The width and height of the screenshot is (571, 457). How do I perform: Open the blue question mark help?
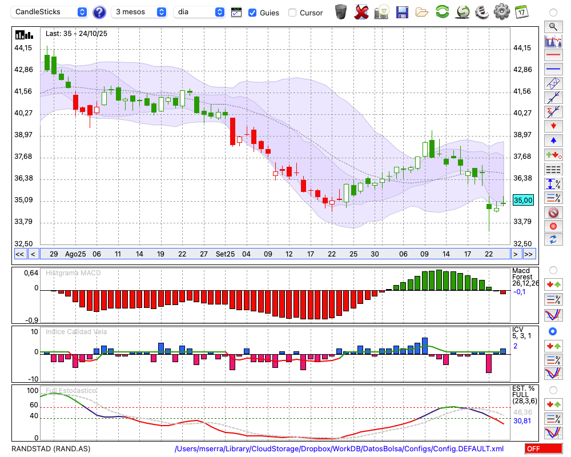(99, 12)
